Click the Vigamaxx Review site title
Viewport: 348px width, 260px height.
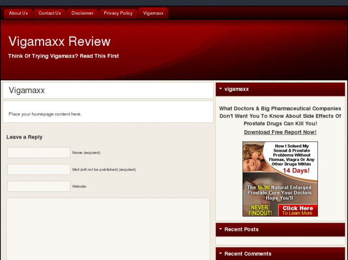click(59, 42)
